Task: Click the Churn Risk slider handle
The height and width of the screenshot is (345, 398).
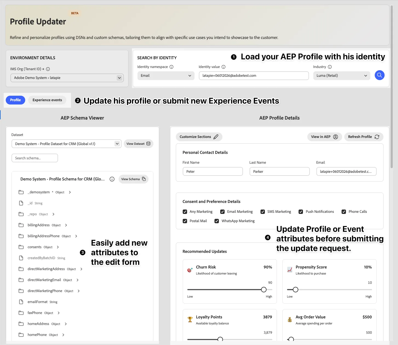Action: pyautogui.click(x=264, y=290)
